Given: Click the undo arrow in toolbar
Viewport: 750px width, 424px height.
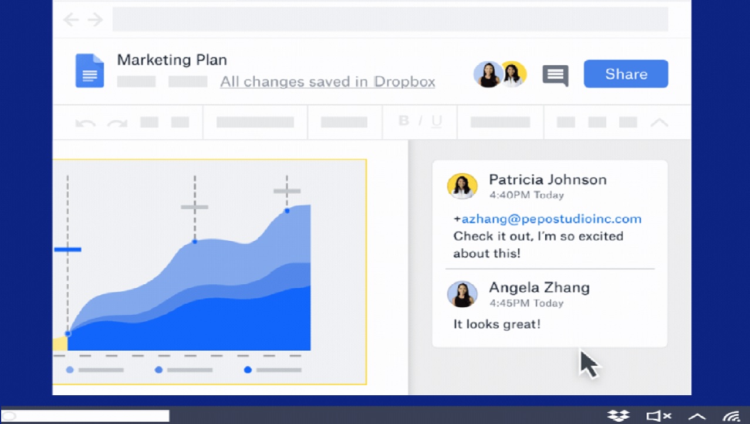Looking at the screenshot, I should pos(86,123).
